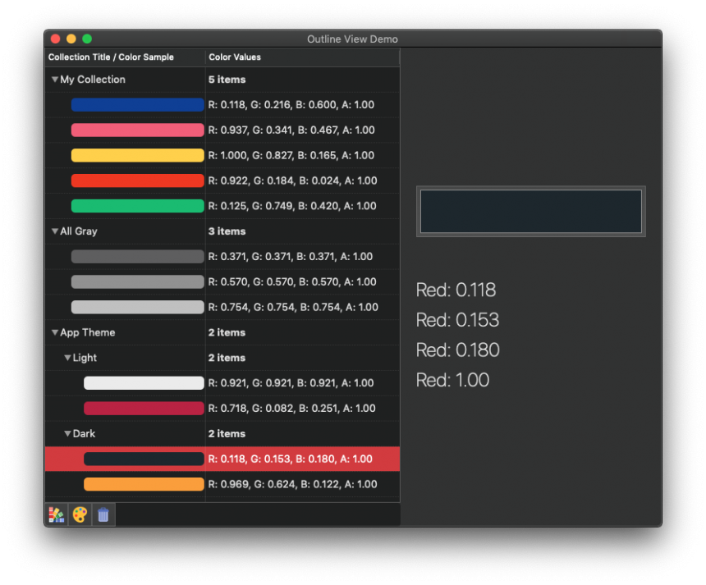Click the large dark color well preview
The image size is (706, 585).
tap(530, 212)
